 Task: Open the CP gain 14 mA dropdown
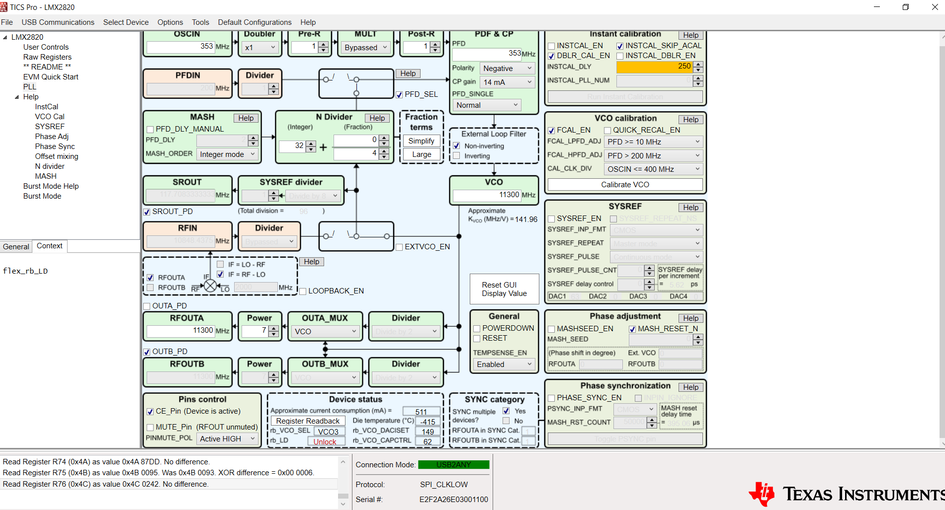coord(507,82)
